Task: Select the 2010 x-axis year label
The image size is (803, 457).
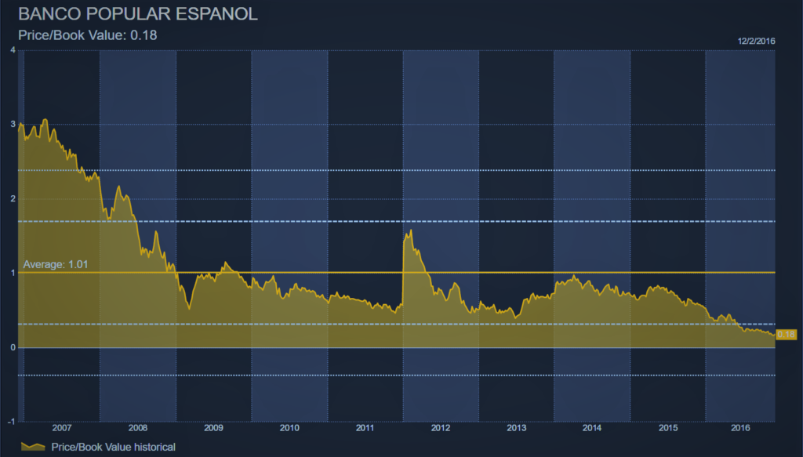Action: 289,428
